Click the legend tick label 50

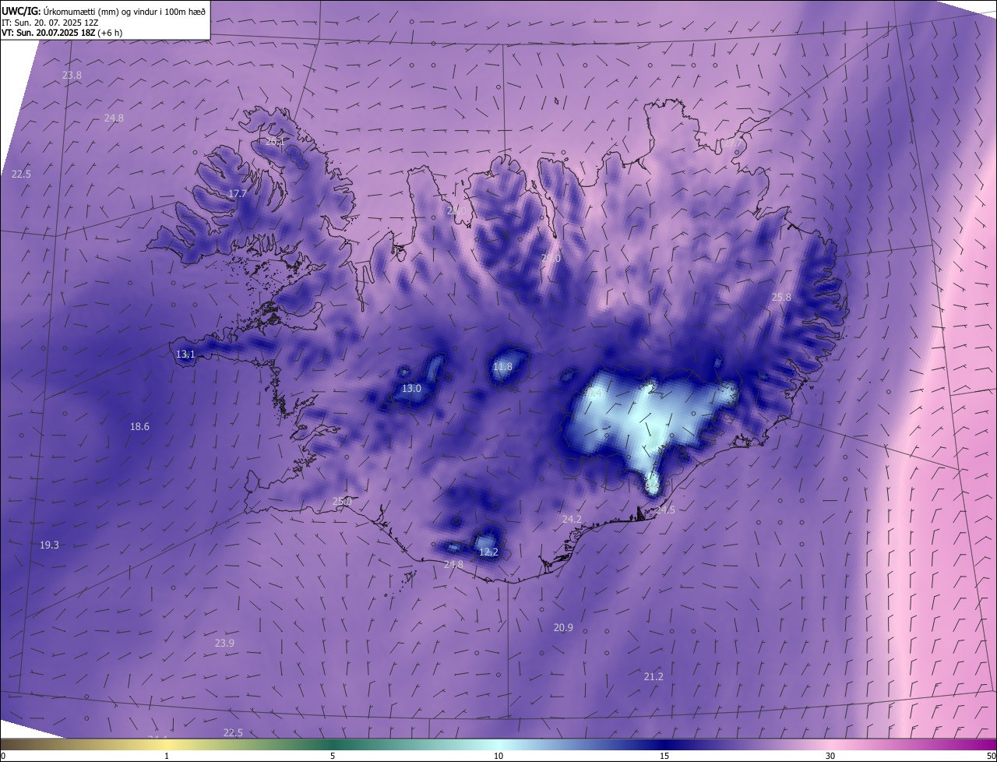(x=991, y=756)
